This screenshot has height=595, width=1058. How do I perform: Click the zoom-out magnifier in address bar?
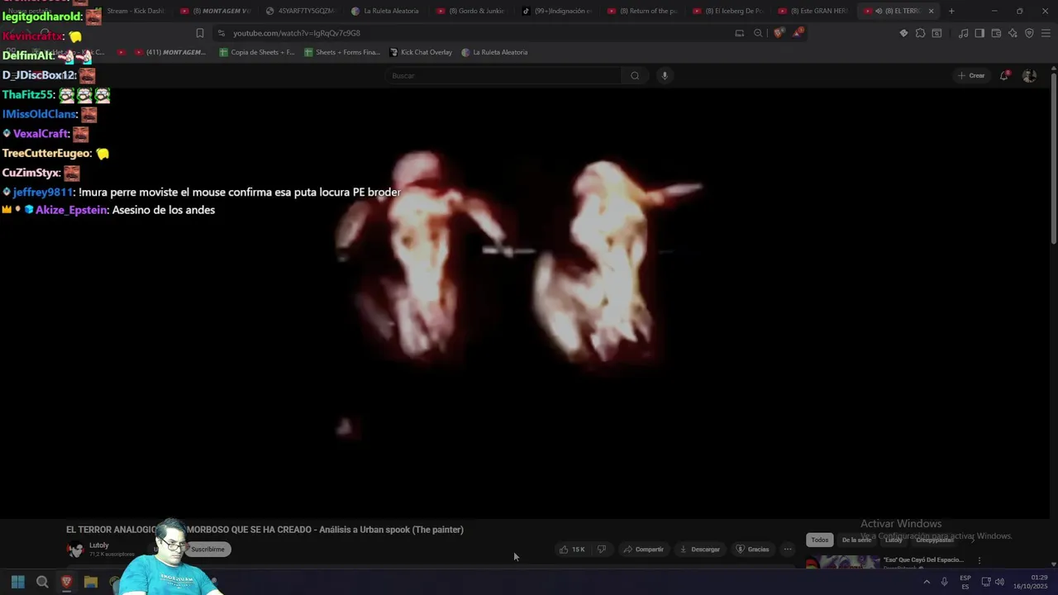pyautogui.click(x=758, y=33)
